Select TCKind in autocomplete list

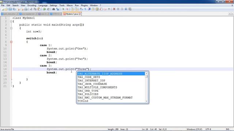click(111, 101)
